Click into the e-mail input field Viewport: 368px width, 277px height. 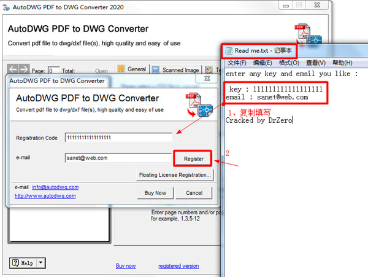point(118,158)
